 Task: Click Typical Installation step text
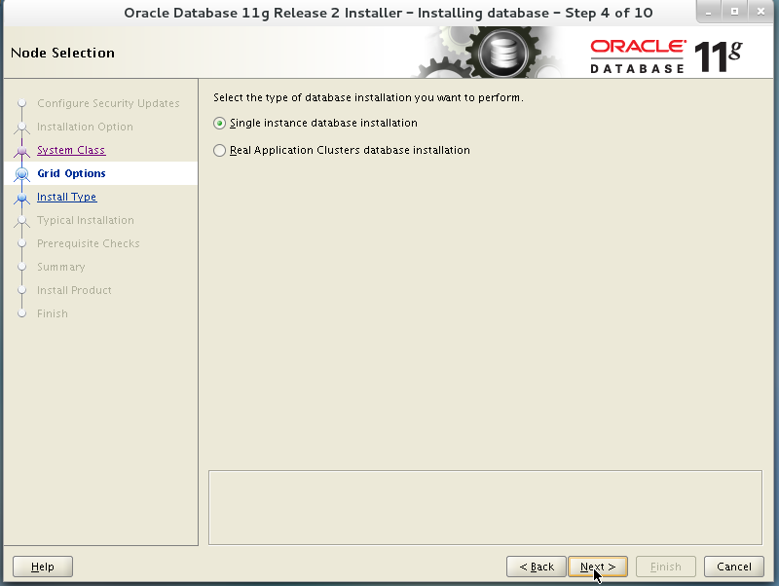coord(86,220)
